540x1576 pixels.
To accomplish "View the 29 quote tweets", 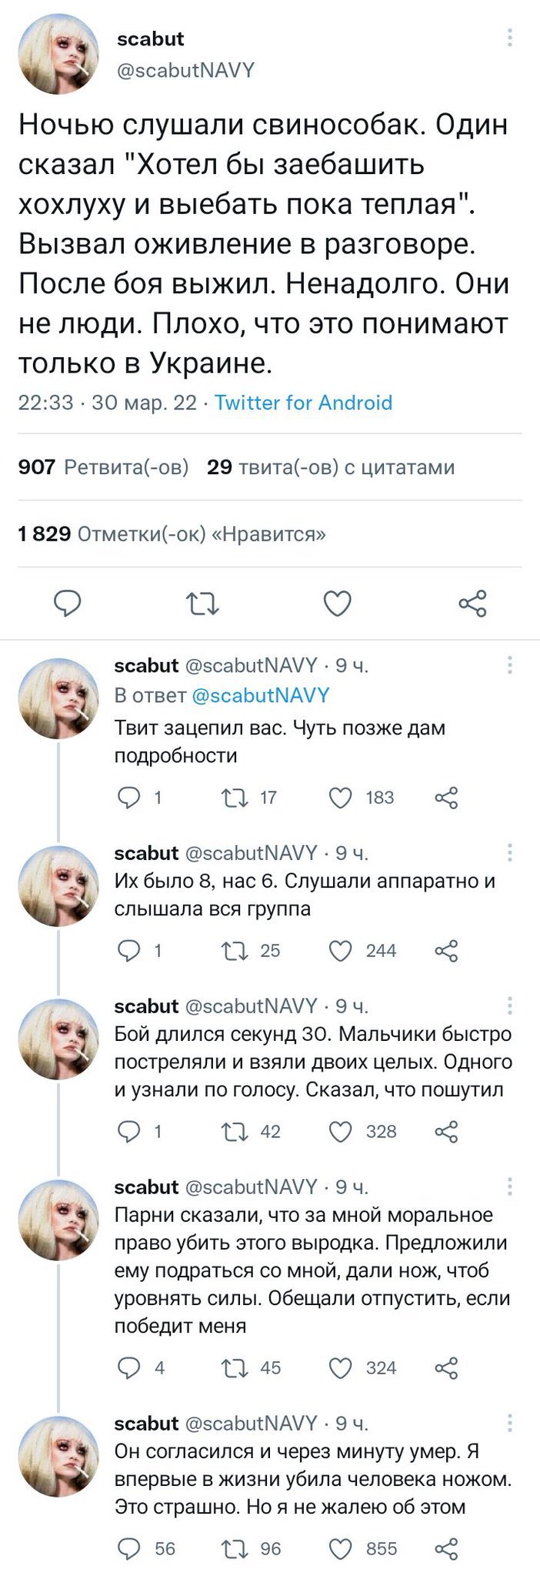I will pyautogui.click(x=331, y=467).
